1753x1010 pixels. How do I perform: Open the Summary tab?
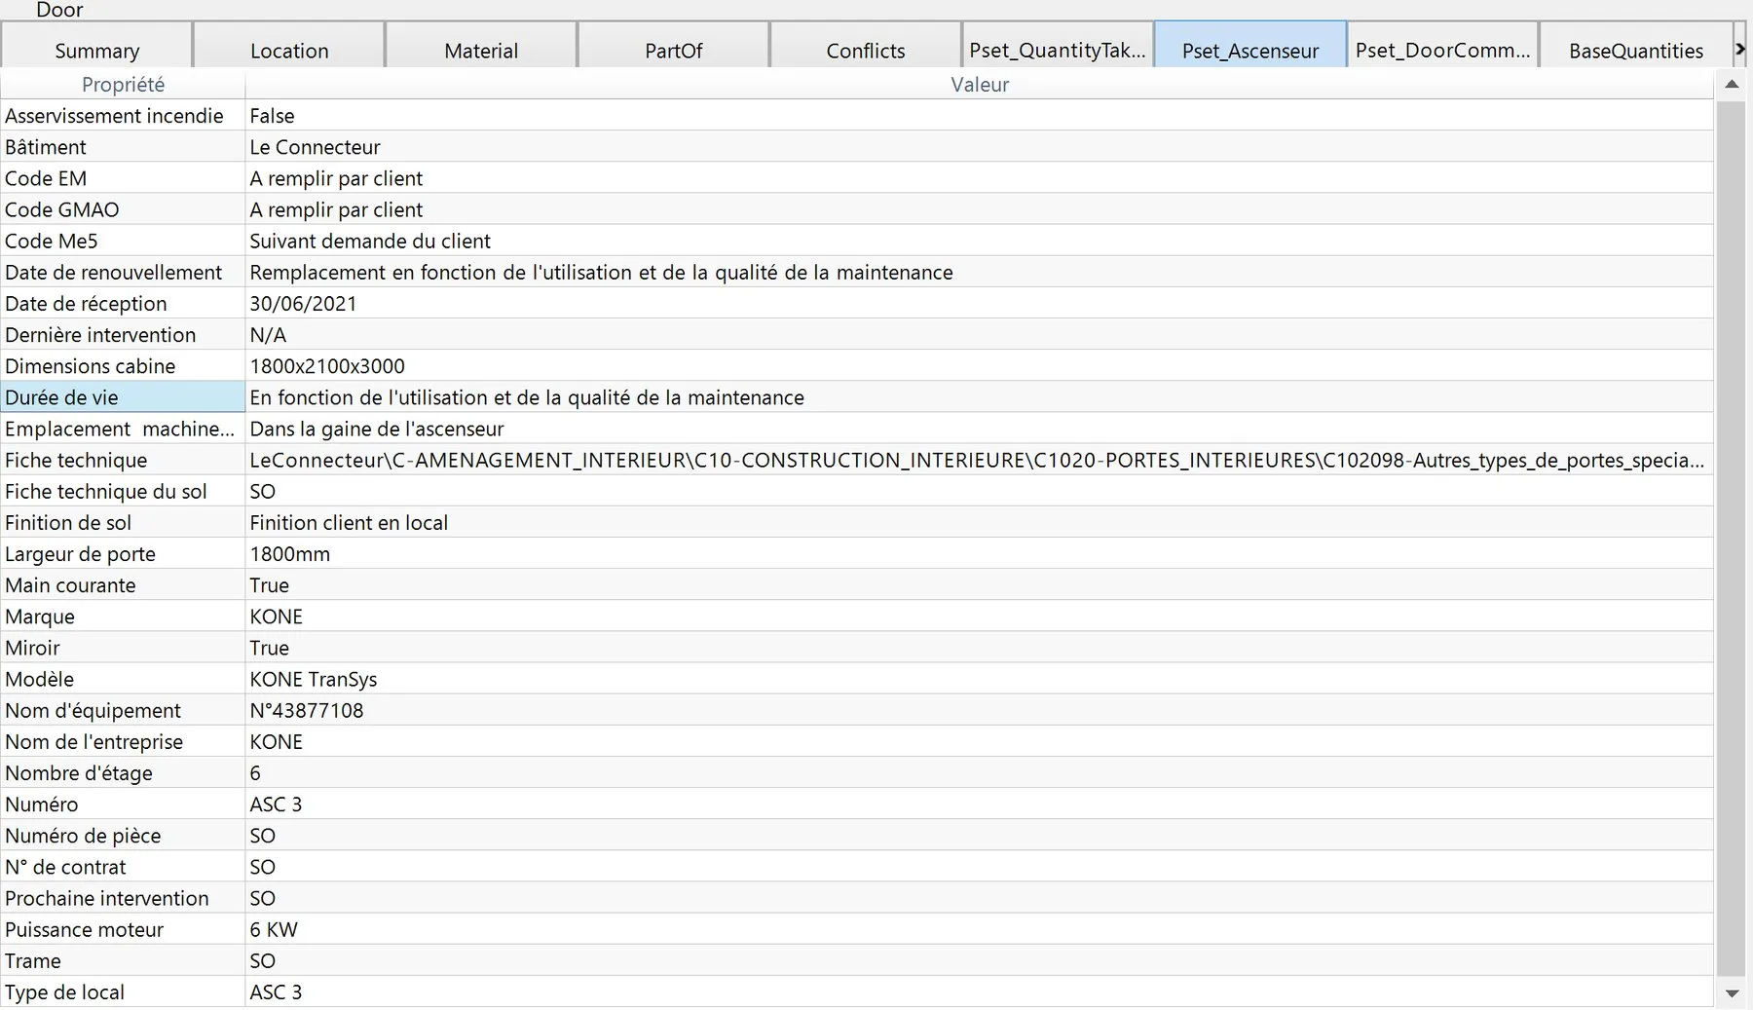[x=96, y=51]
